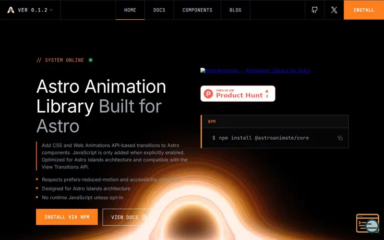Click the document icon on View Docs
This screenshot has height=240, width=384.
[x=144, y=217]
